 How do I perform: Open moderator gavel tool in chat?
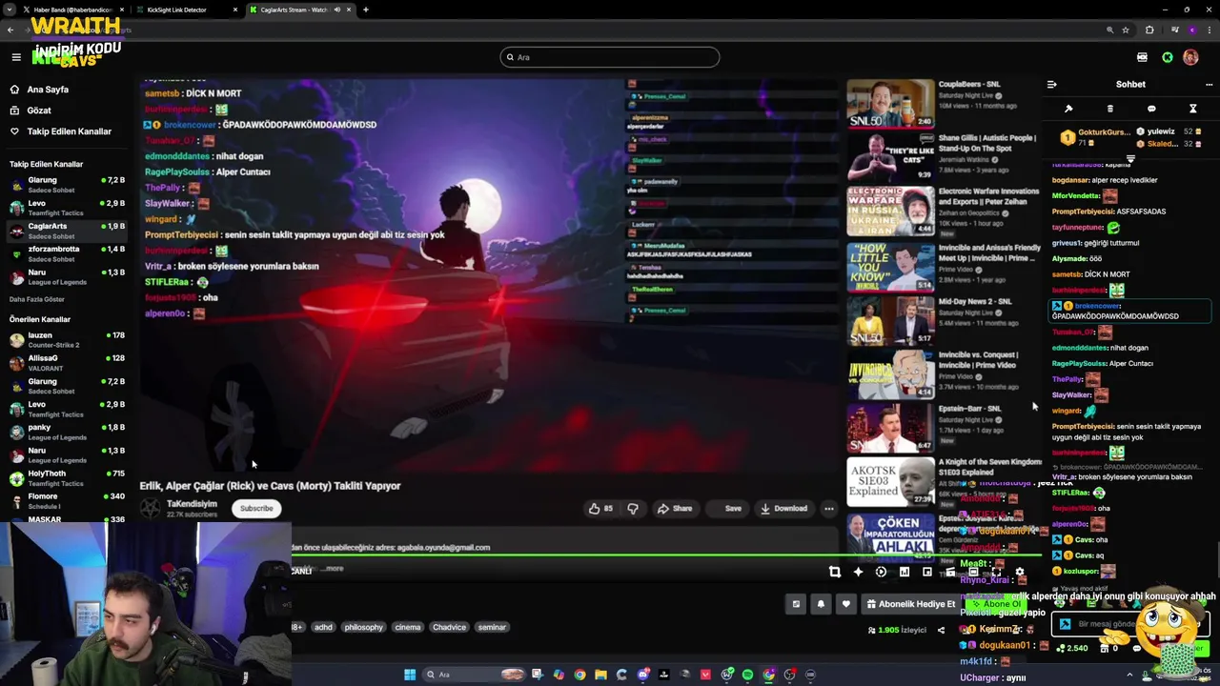[x=1068, y=109]
